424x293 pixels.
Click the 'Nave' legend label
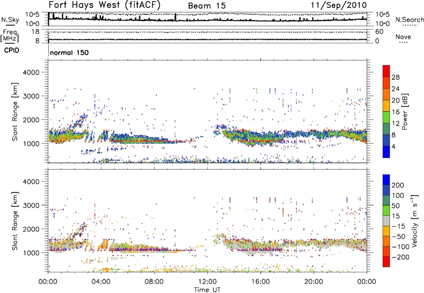pyautogui.click(x=403, y=36)
